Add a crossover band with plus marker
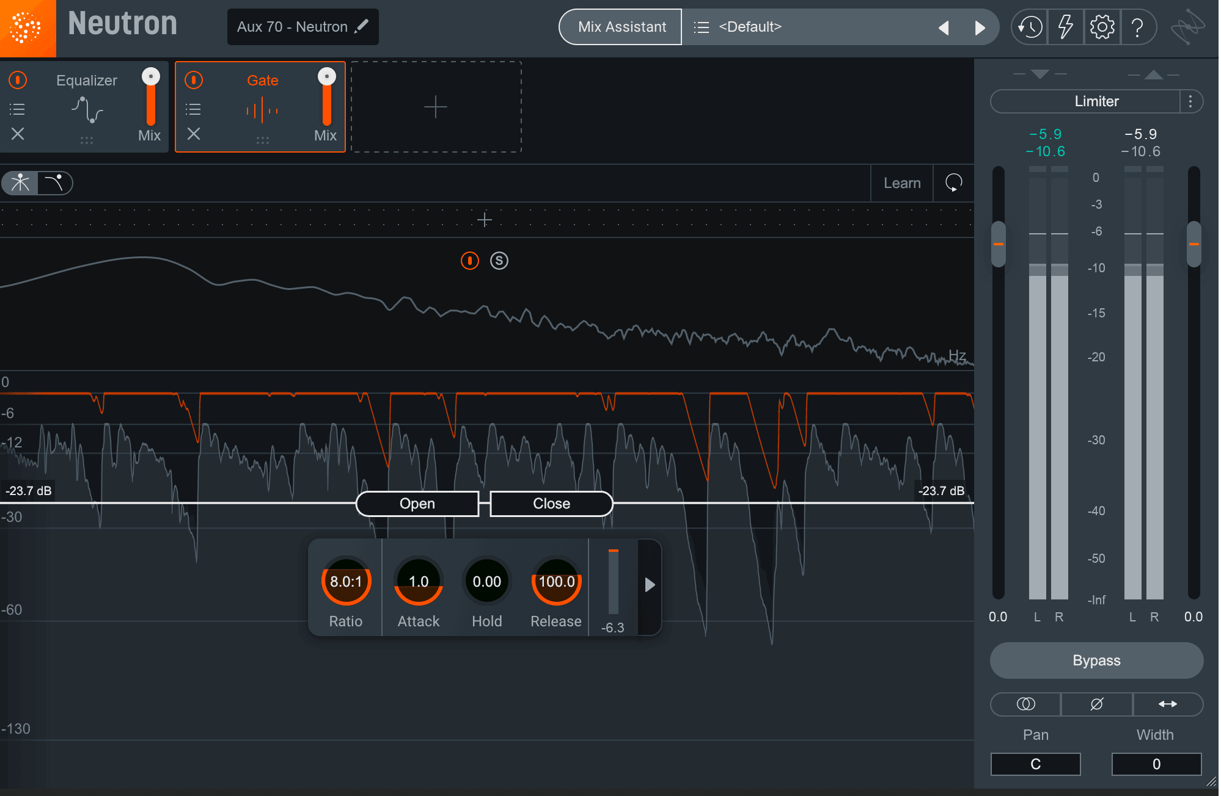Viewport: 1221px width, 796px height. point(485,220)
